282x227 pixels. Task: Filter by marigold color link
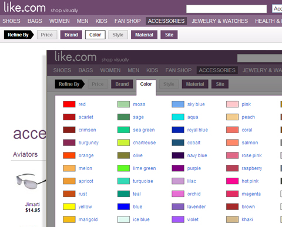tap(88, 219)
